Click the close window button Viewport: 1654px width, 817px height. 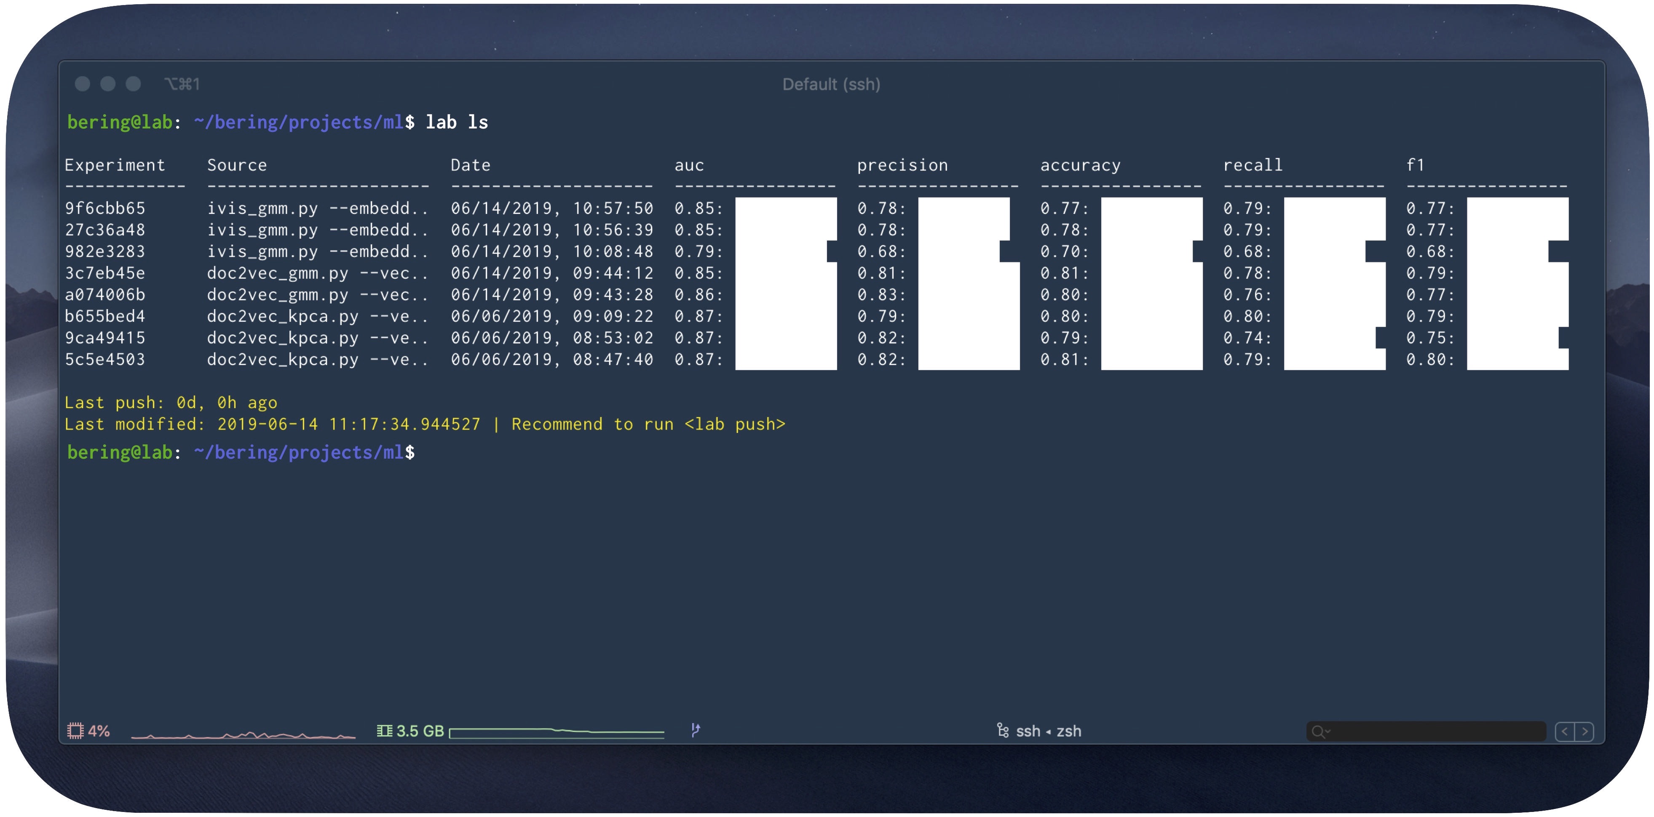pyautogui.click(x=82, y=83)
